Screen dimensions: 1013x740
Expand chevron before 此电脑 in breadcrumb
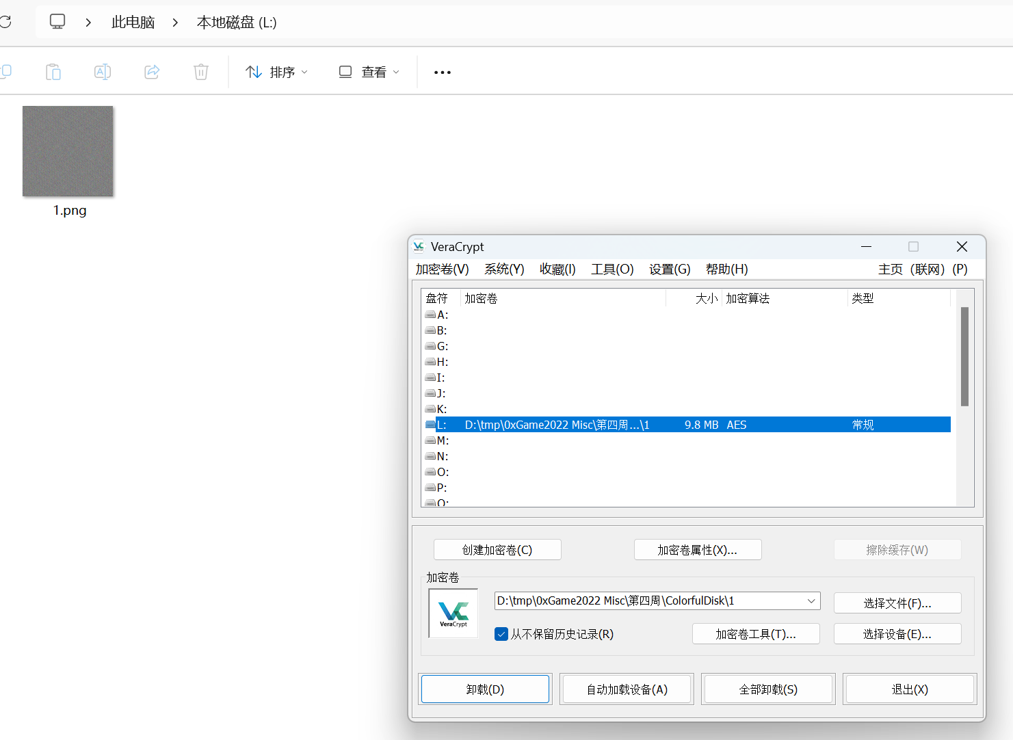coord(88,23)
